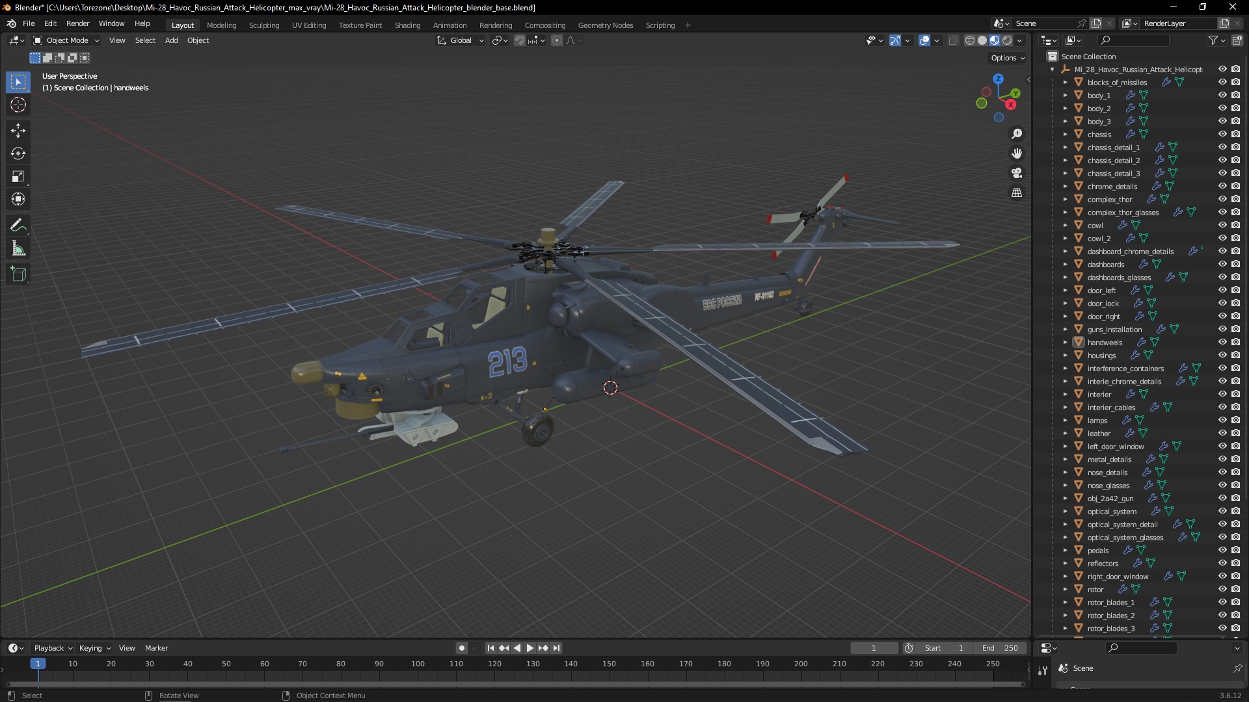Image resolution: width=1249 pixels, height=702 pixels.
Task: Toggle viewport gizmos icon
Action: tap(895, 40)
